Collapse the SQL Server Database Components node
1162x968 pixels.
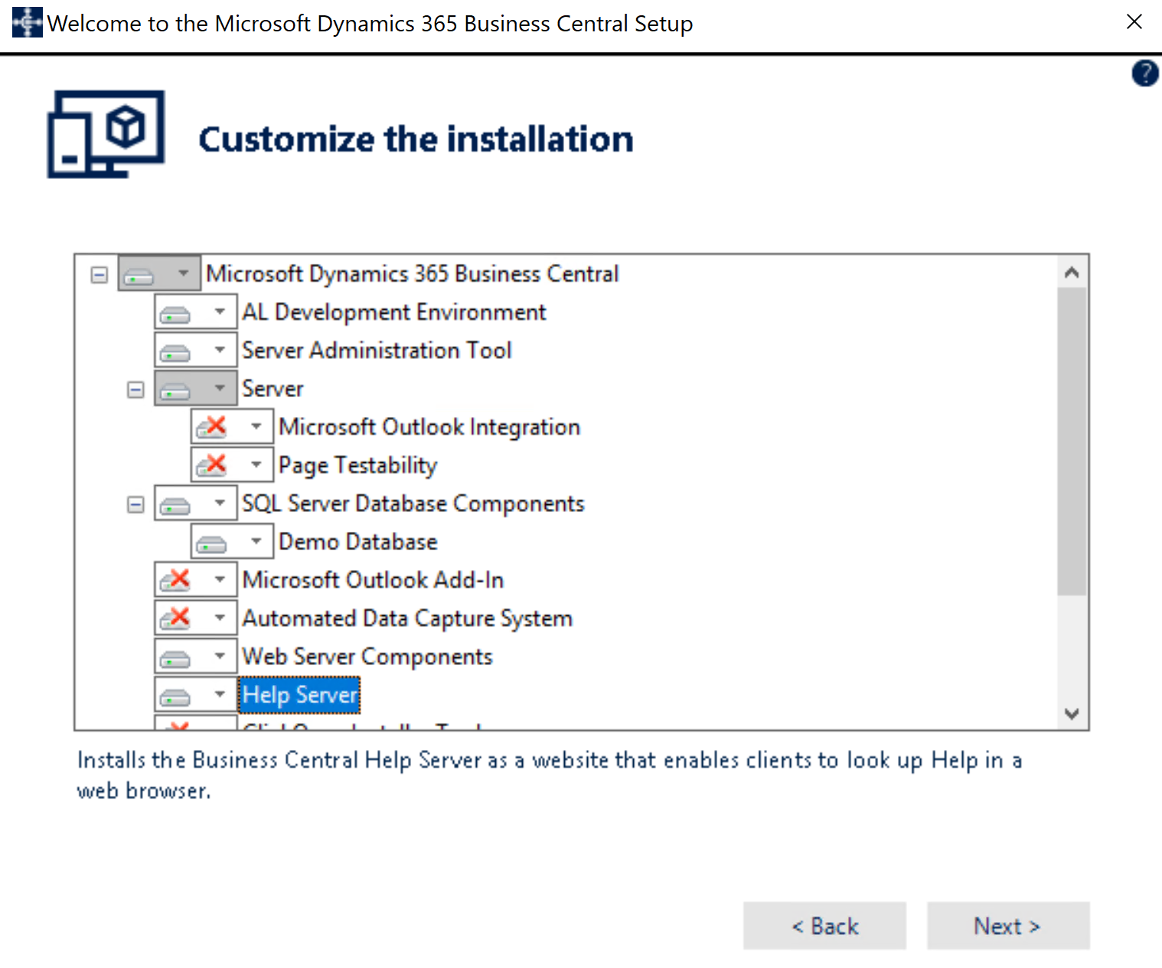coord(135,504)
